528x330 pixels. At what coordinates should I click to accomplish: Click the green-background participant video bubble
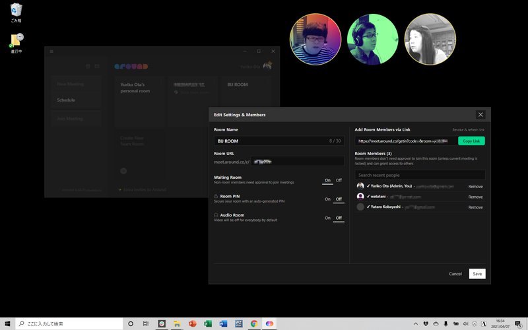[x=372, y=39]
